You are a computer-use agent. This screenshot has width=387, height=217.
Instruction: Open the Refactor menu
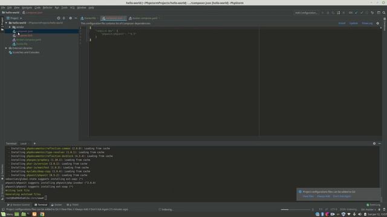click(x=47, y=8)
